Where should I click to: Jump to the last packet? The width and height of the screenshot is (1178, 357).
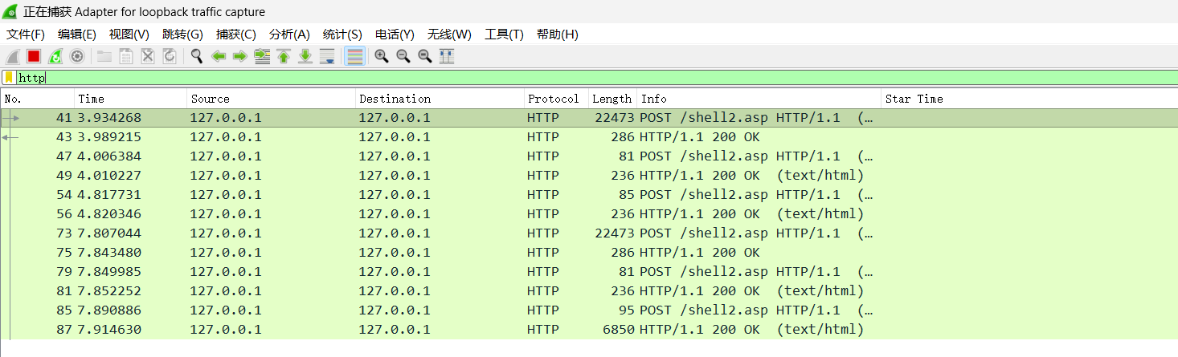[x=305, y=56]
